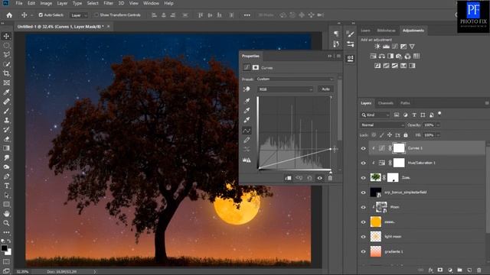Open the Filter menu
Screen dimensions: 490x275
[108, 3]
